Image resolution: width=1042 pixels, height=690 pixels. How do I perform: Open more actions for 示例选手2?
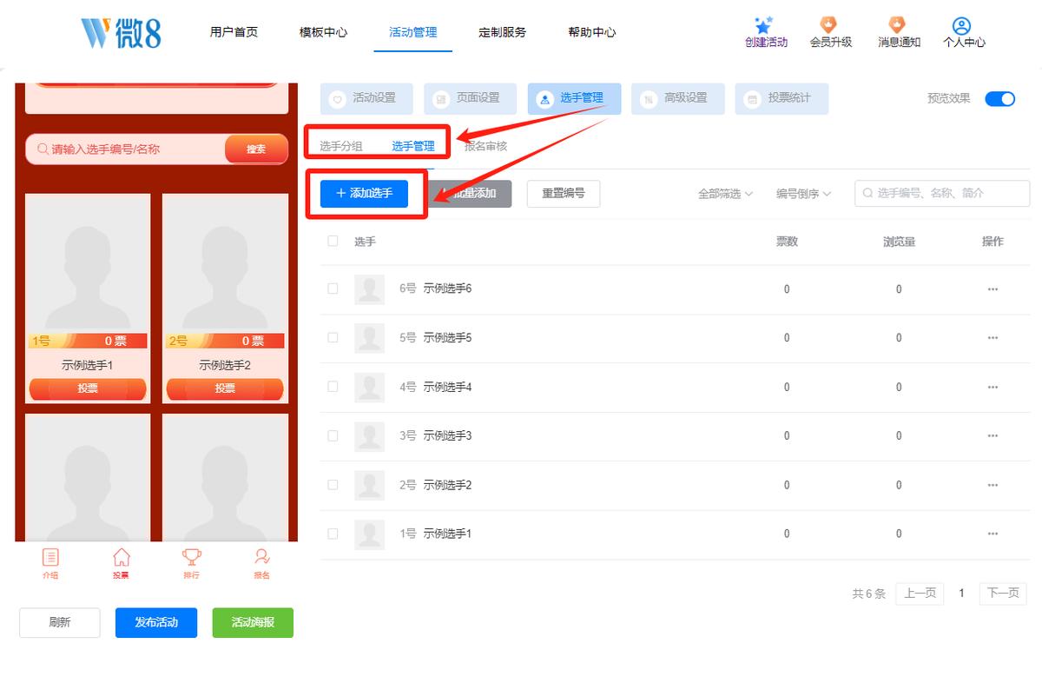point(993,486)
